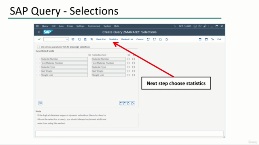Screen dimensions: 259x145
Task: Toggle SV checkbox for Material Type
Action: click(x=128, y=67)
